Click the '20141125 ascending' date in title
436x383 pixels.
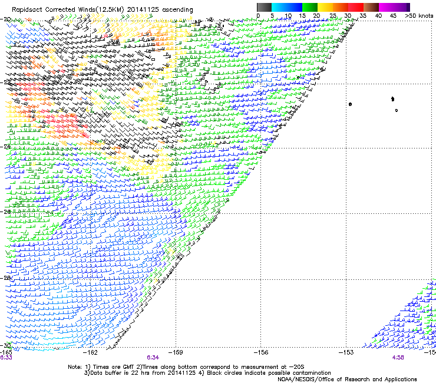(160, 9)
